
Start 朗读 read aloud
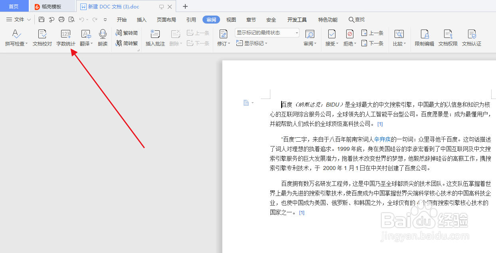click(x=103, y=38)
